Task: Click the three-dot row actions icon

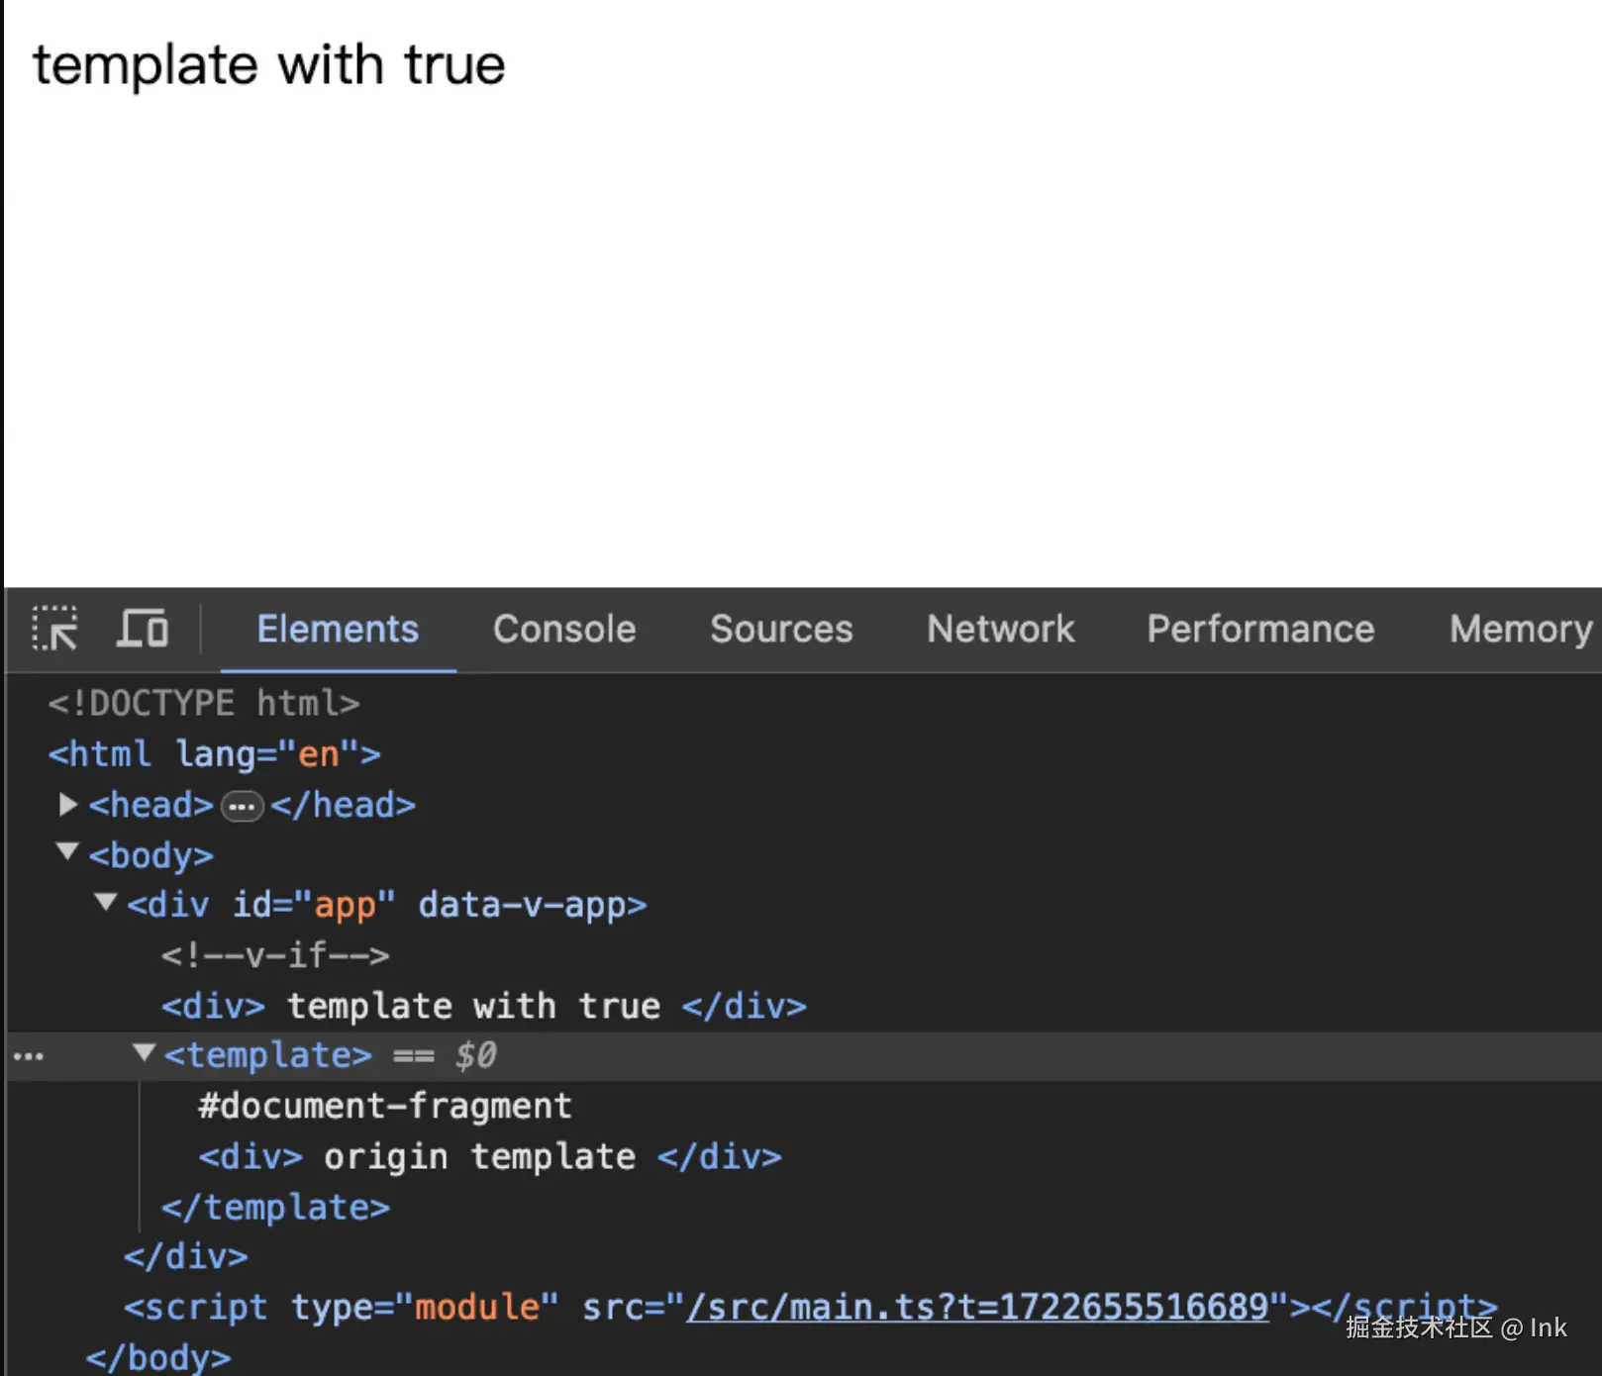Action: 29,1056
